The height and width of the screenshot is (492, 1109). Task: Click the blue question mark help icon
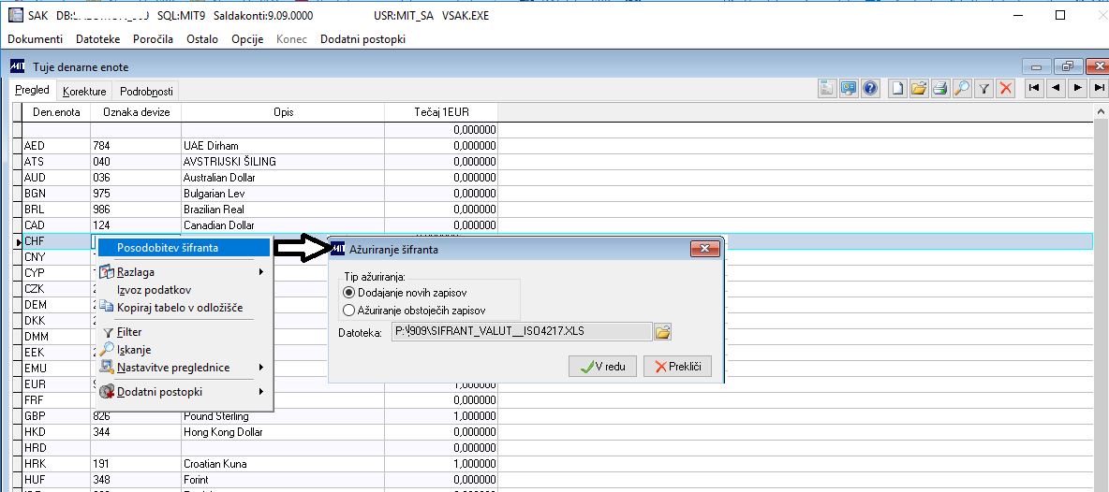(x=869, y=88)
